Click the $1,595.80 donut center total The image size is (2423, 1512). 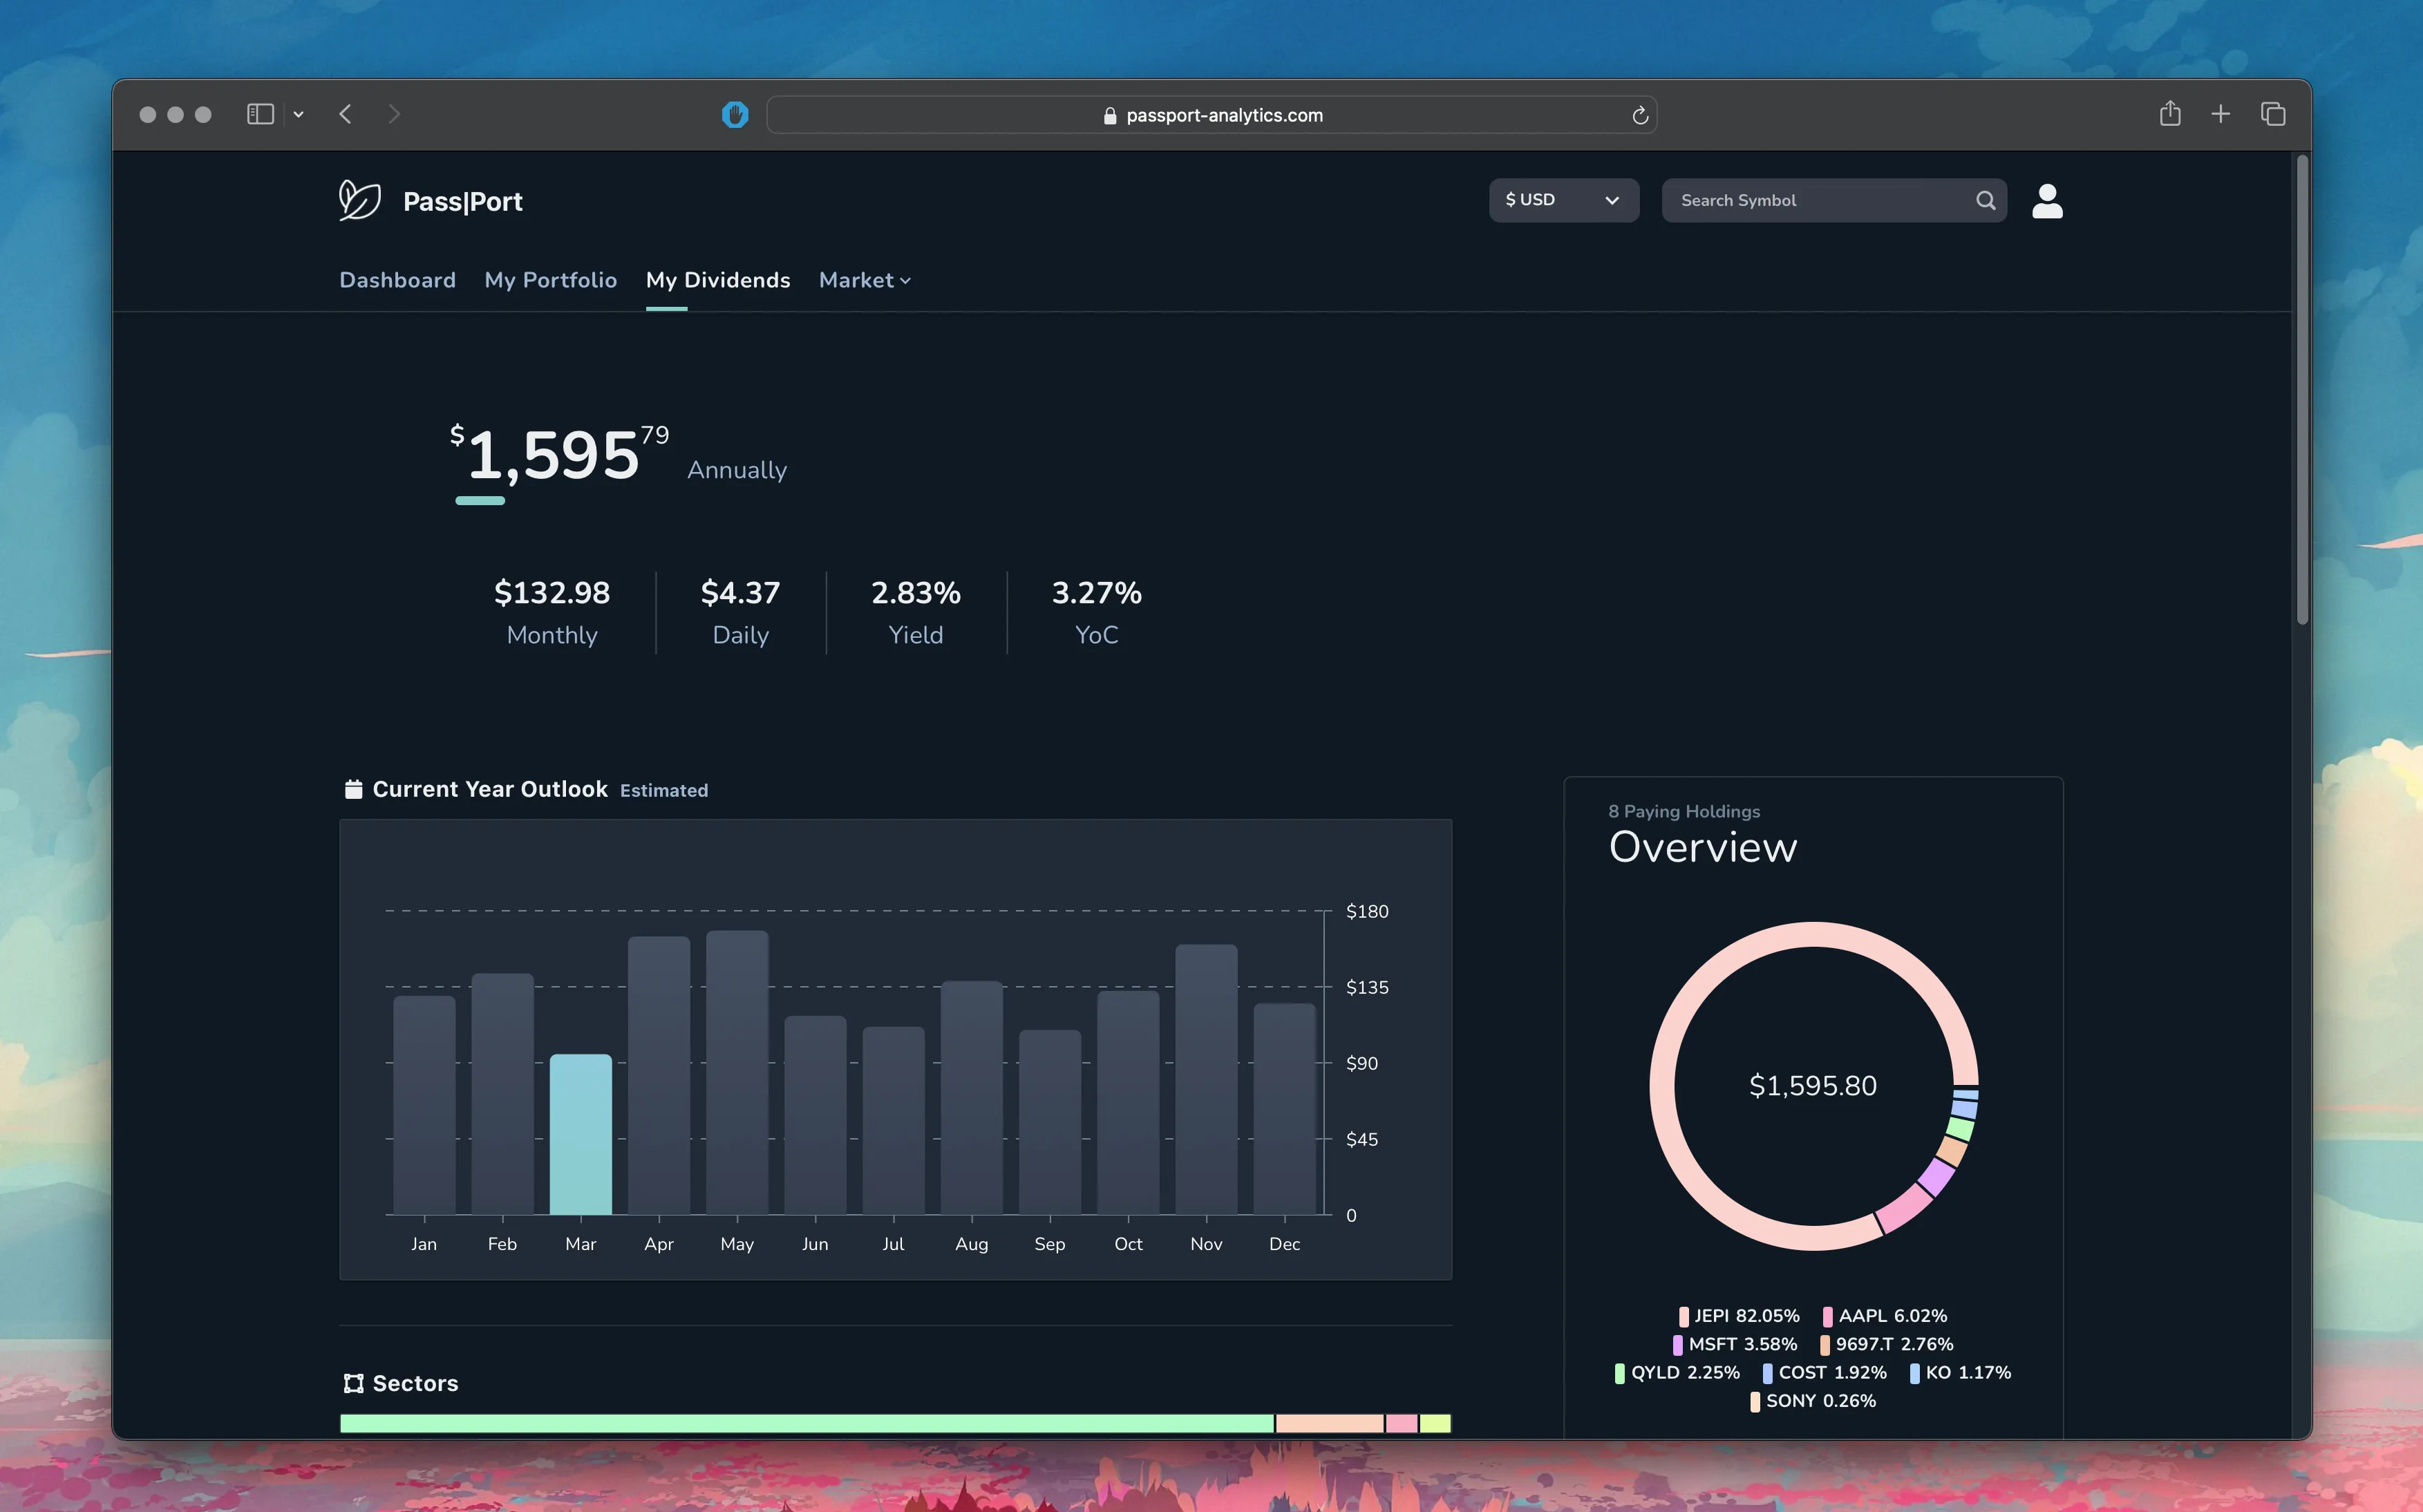(1812, 1085)
